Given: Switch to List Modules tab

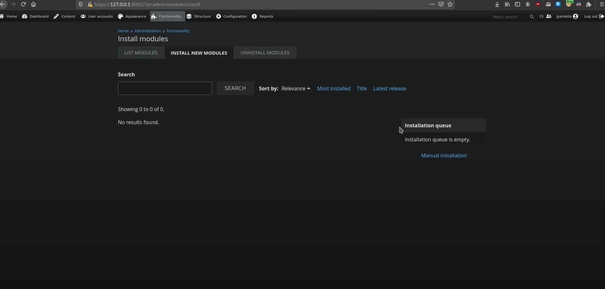Looking at the screenshot, I should click(141, 52).
